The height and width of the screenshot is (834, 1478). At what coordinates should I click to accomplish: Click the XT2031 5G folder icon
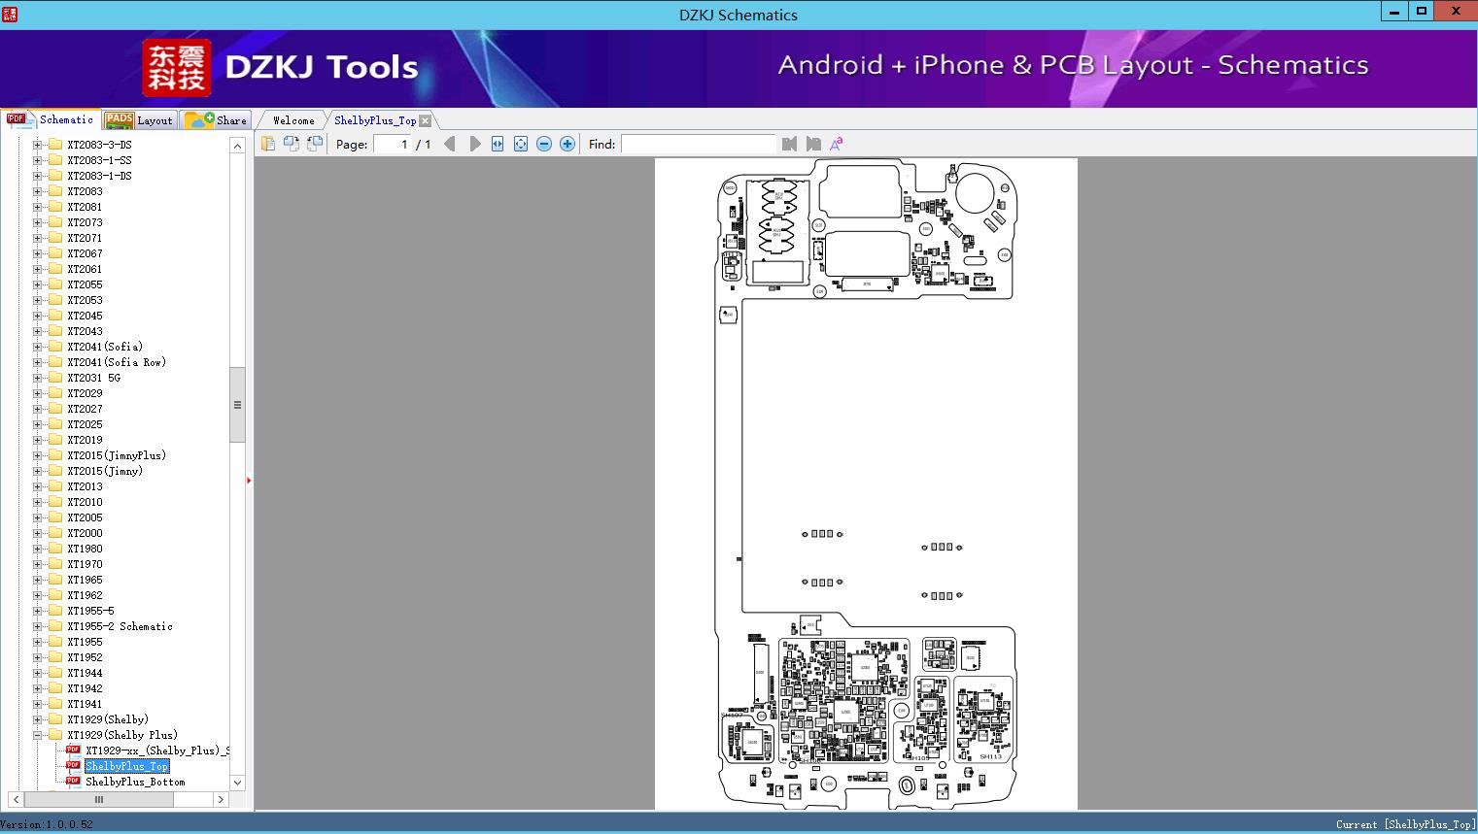tap(55, 378)
